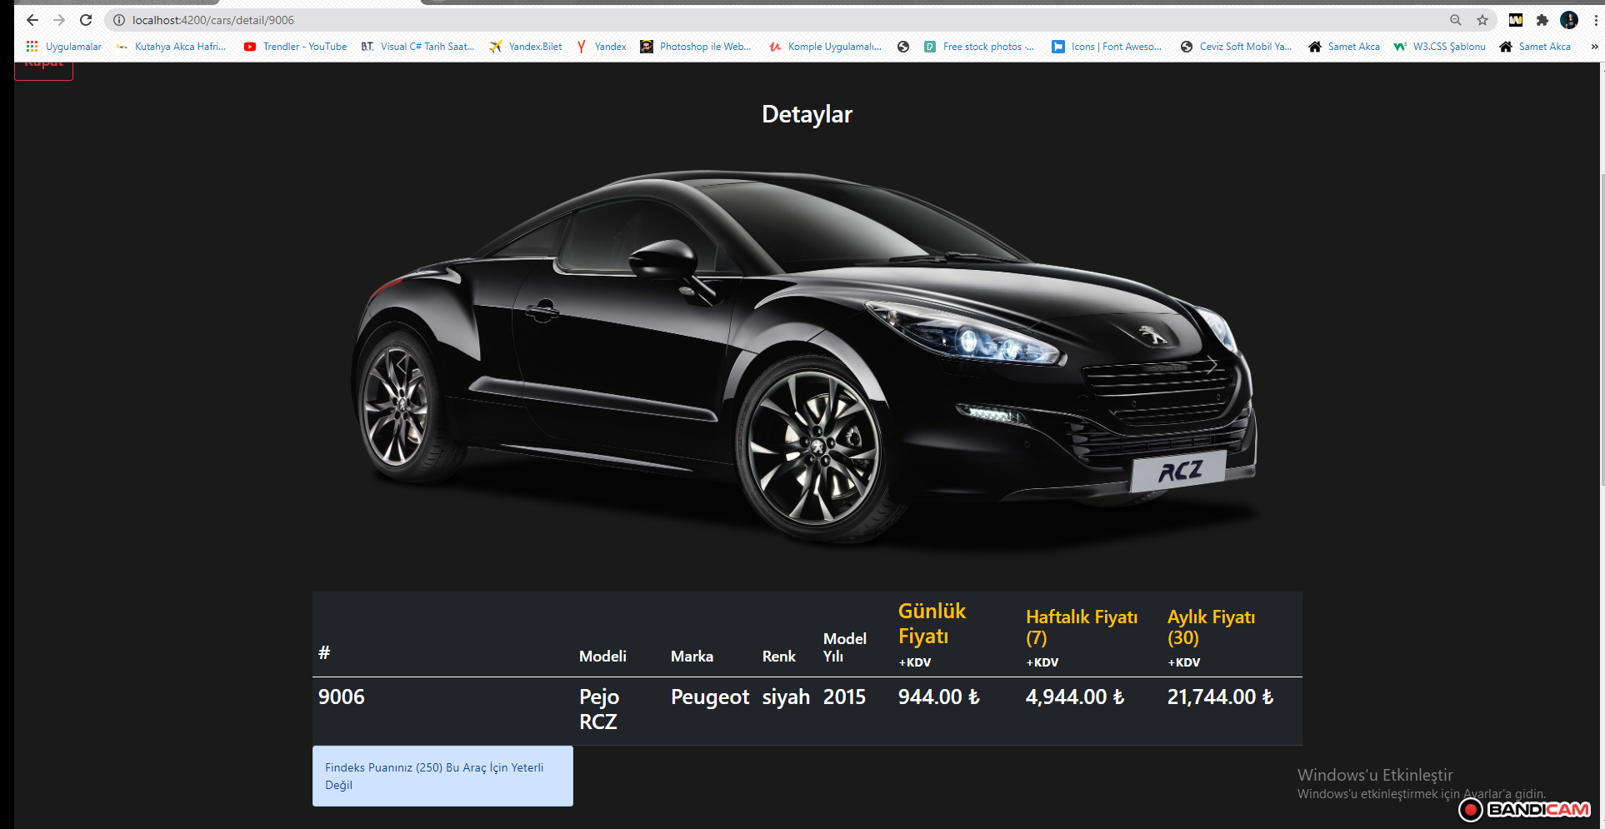Open the Samet Akca bookmark
The image size is (1605, 829).
[x=1352, y=47]
